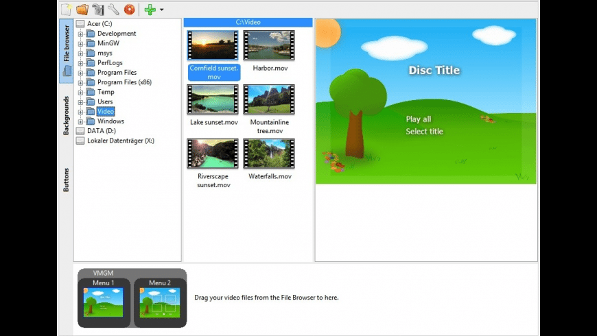Select the Waterfalls.mov thumbnail
Image resolution: width=597 pixels, height=336 pixels.
click(269, 154)
